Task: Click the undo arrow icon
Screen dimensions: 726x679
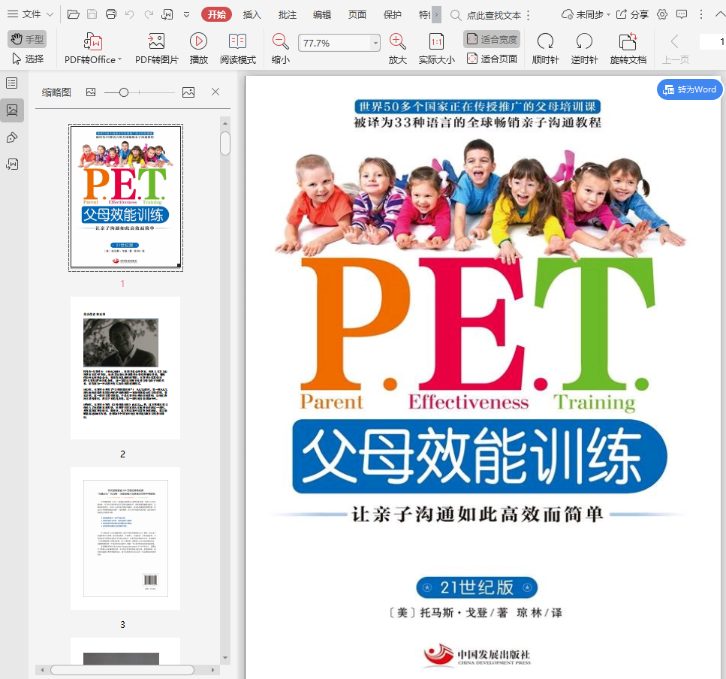Action: point(130,14)
